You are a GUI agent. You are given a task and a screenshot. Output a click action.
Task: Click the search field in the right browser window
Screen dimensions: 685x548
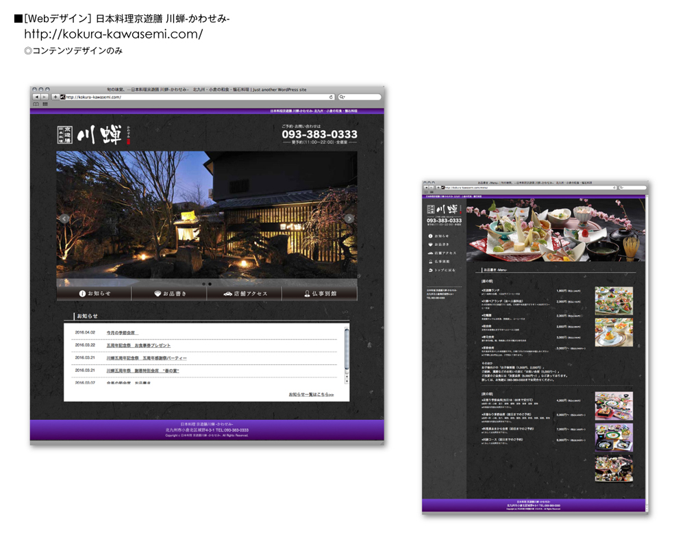tap(632, 188)
